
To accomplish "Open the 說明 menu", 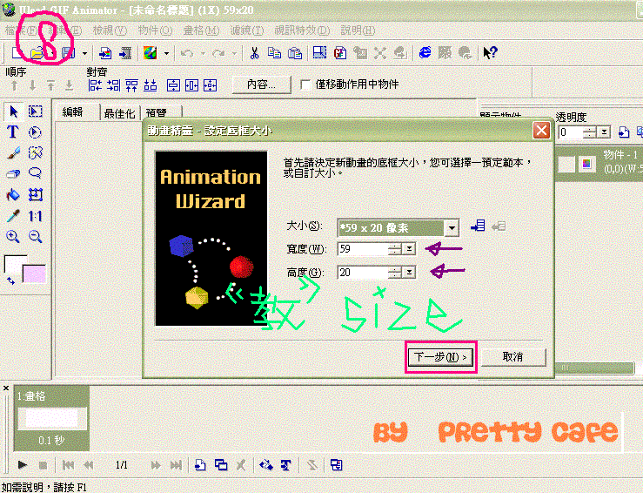I will tap(358, 30).
